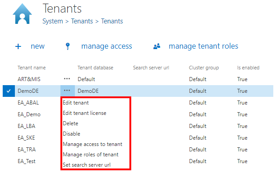Open the ellipsis menu for ART&MIS
The image size is (276, 173).
click(x=67, y=79)
